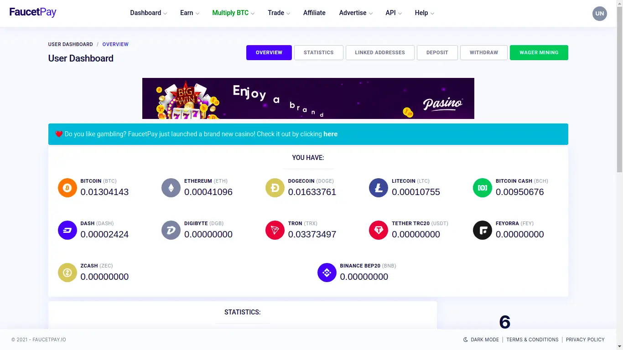
Task: Expand the Multiply BTC dropdown
Action: tap(233, 13)
